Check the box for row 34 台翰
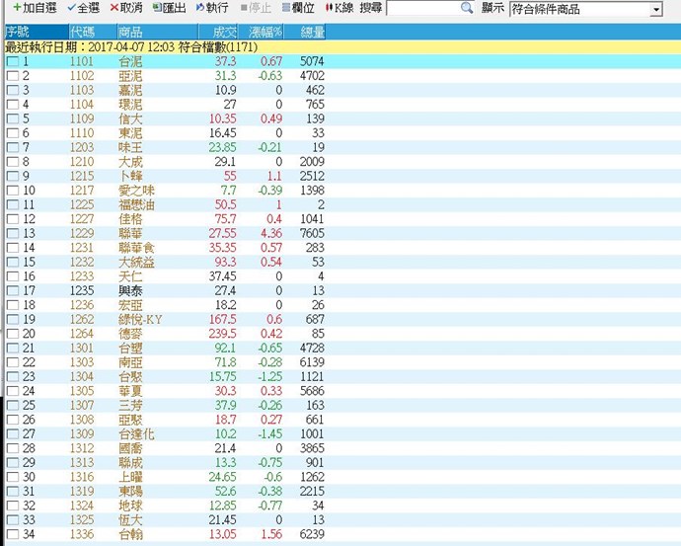681x546 pixels. point(13,535)
